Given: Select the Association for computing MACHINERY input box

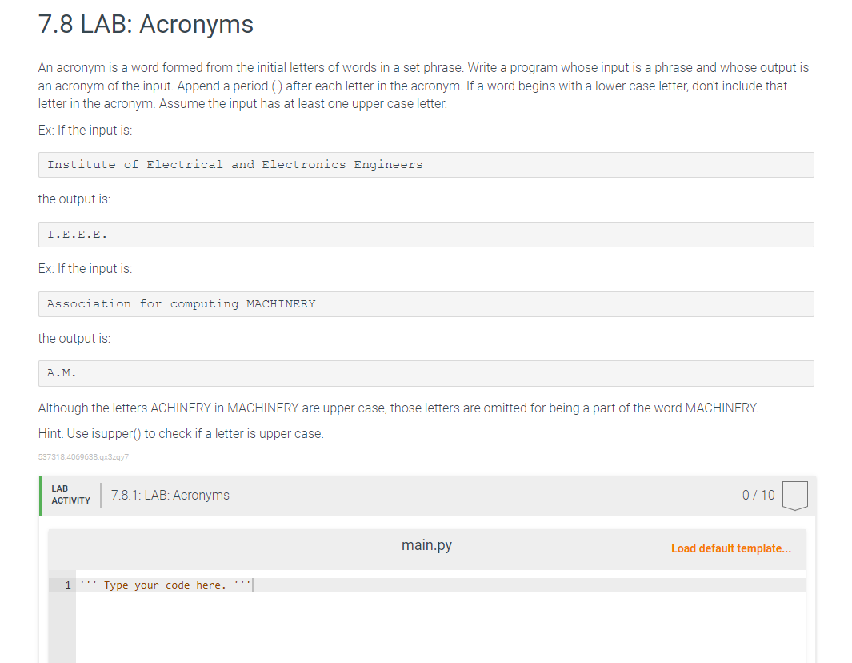Looking at the screenshot, I should pos(426,303).
